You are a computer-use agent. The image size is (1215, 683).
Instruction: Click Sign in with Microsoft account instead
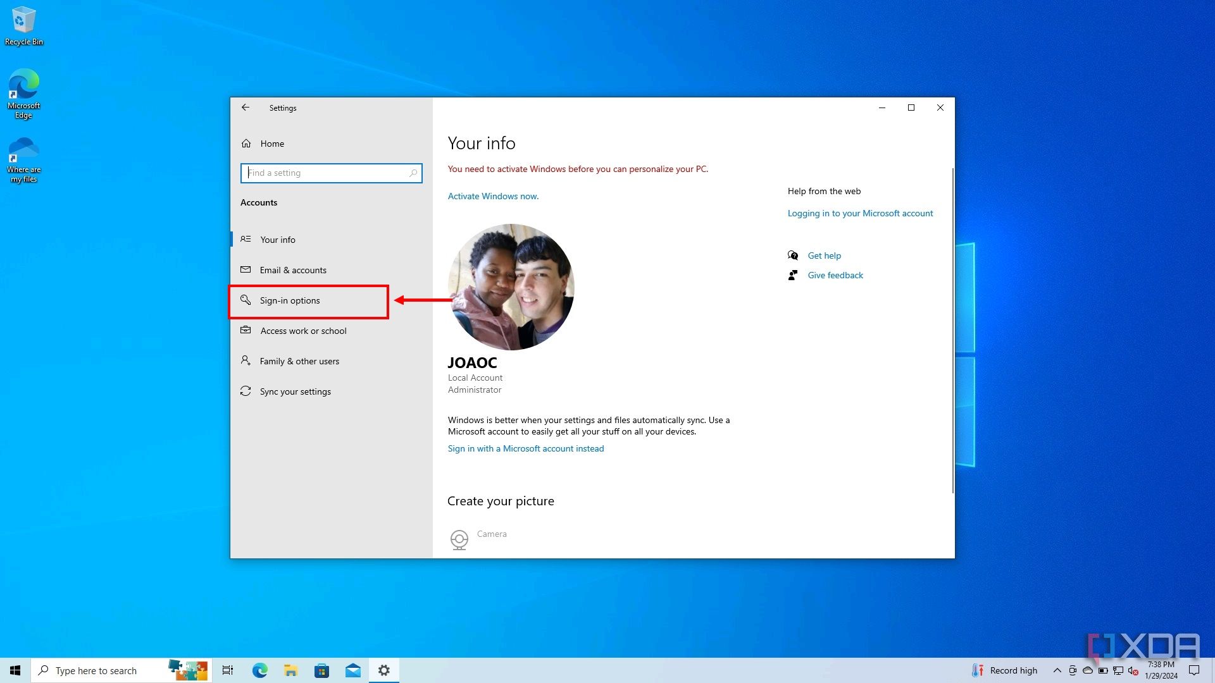point(525,448)
